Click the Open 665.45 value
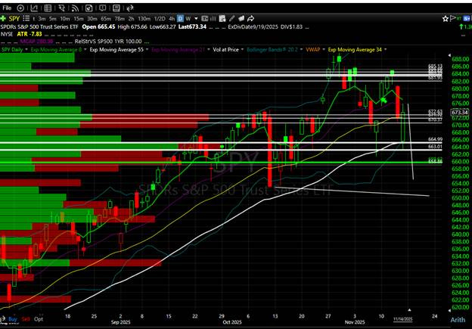The height and width of the screenshot is (329, 472). (98, 26)
